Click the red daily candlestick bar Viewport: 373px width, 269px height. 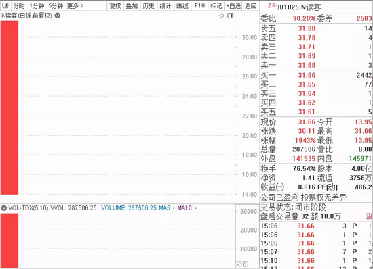coord(9,107)
